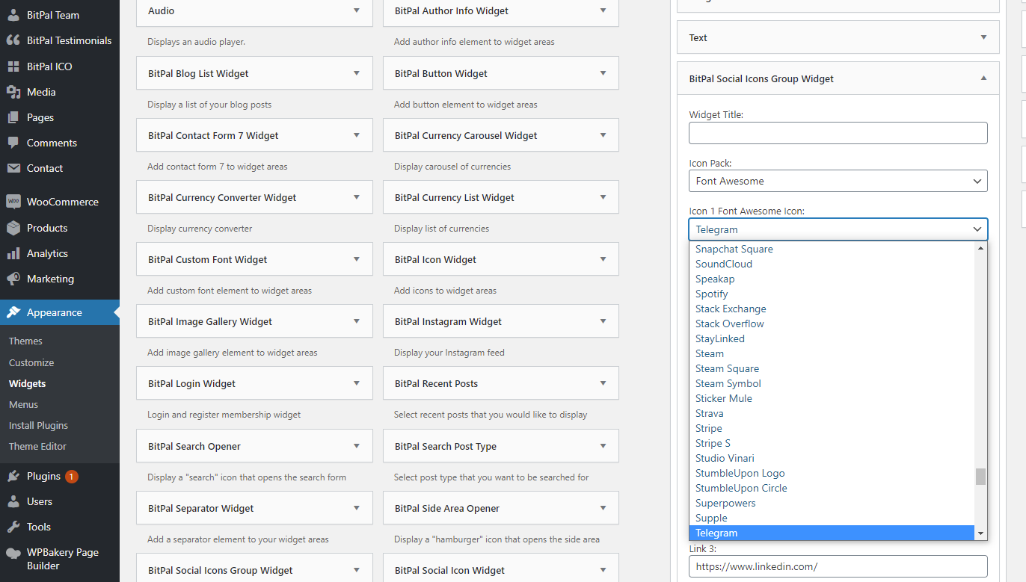This screenshot has width=1026, height=582.
Task: Select Snapchat Square from the list
Action: click(x=832, y=249)
